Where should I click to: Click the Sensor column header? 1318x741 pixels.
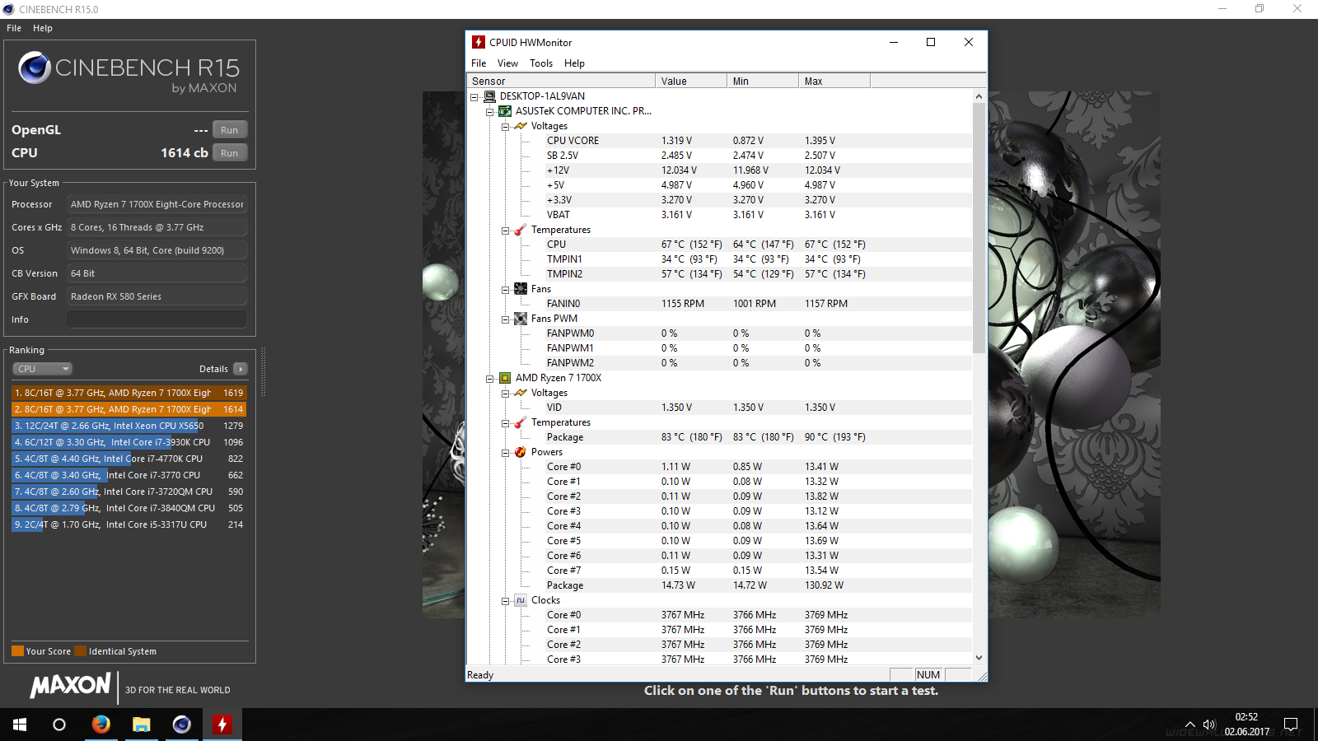pyautogui.click(x=560, y=81)
